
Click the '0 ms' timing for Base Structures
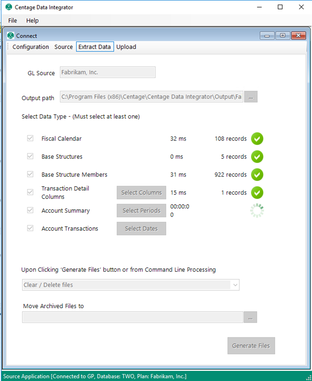(177, 157)
